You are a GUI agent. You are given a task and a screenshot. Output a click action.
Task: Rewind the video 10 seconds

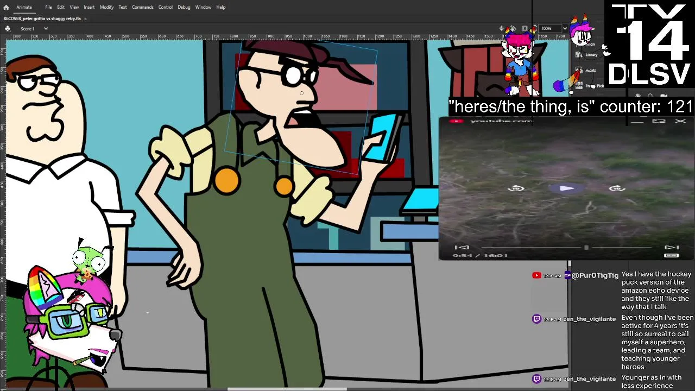tap(516, 188)
